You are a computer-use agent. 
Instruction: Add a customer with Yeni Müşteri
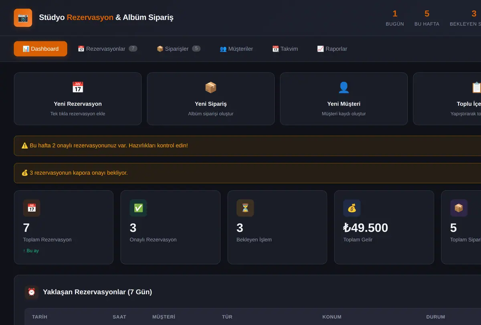click(x=344, y=99)
